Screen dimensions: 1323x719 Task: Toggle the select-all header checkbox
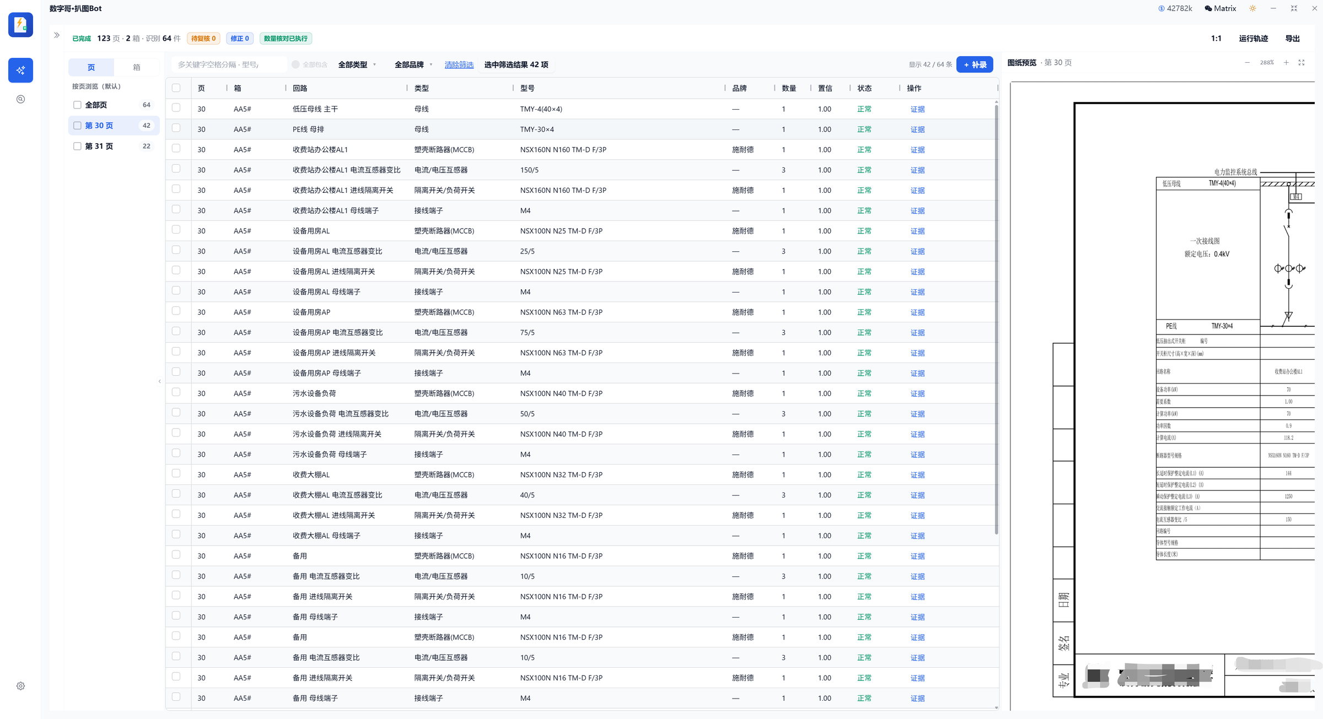coord(176,88)
